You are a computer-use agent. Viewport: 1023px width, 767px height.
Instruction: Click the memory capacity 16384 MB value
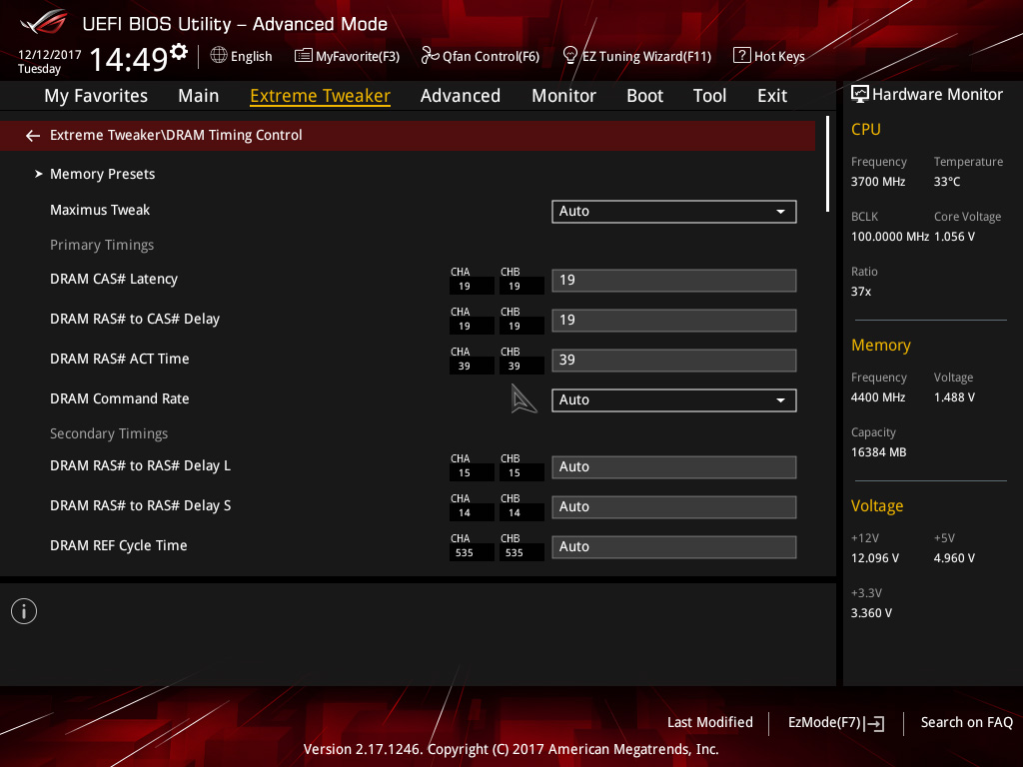tap(878, 452)
